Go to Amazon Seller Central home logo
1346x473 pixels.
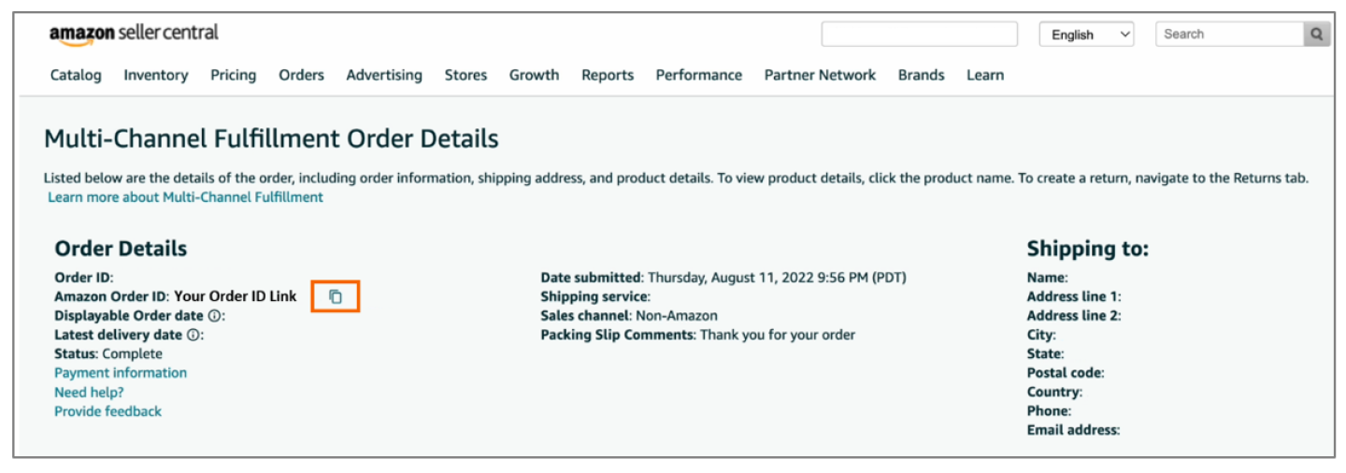[x=134, y=34]
